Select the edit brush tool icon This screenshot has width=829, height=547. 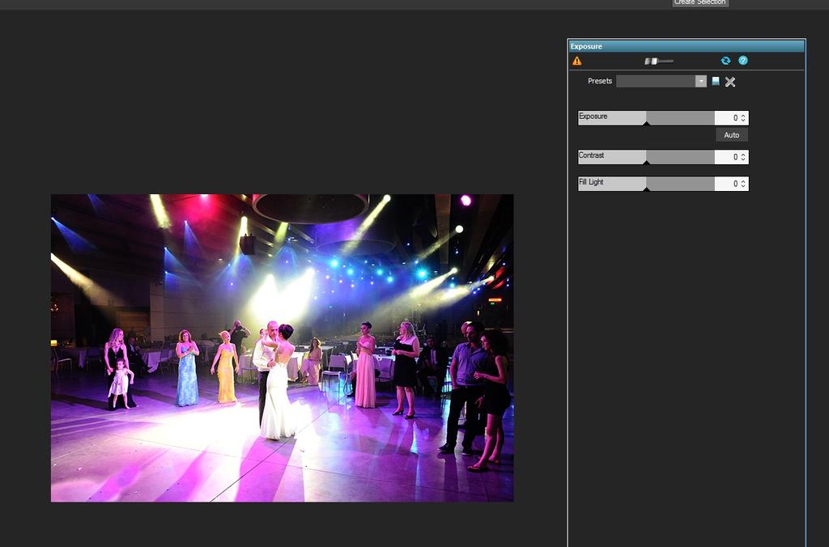point(658,61)
